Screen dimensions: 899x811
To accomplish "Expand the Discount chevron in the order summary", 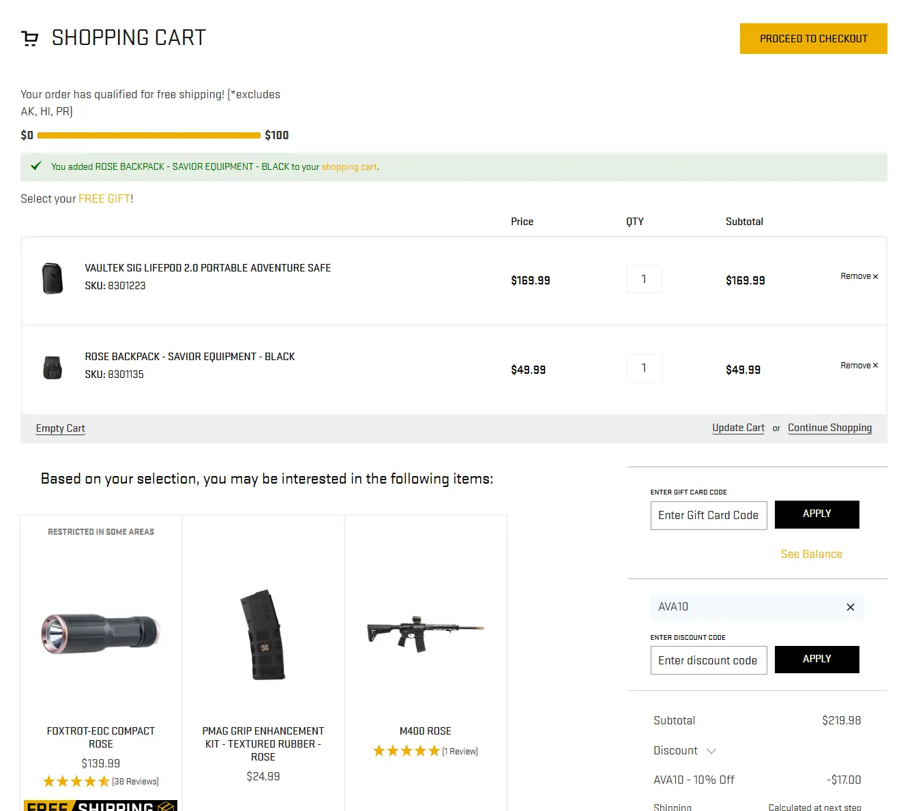I will (x=711, y=751).
